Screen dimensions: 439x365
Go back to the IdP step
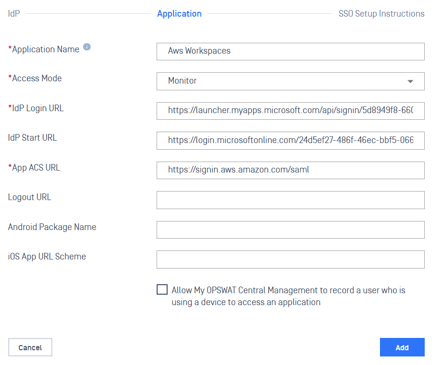point(14,14)
